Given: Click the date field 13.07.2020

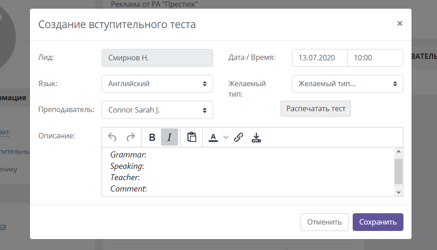Looking at the screenshot, I should point(320,58).
